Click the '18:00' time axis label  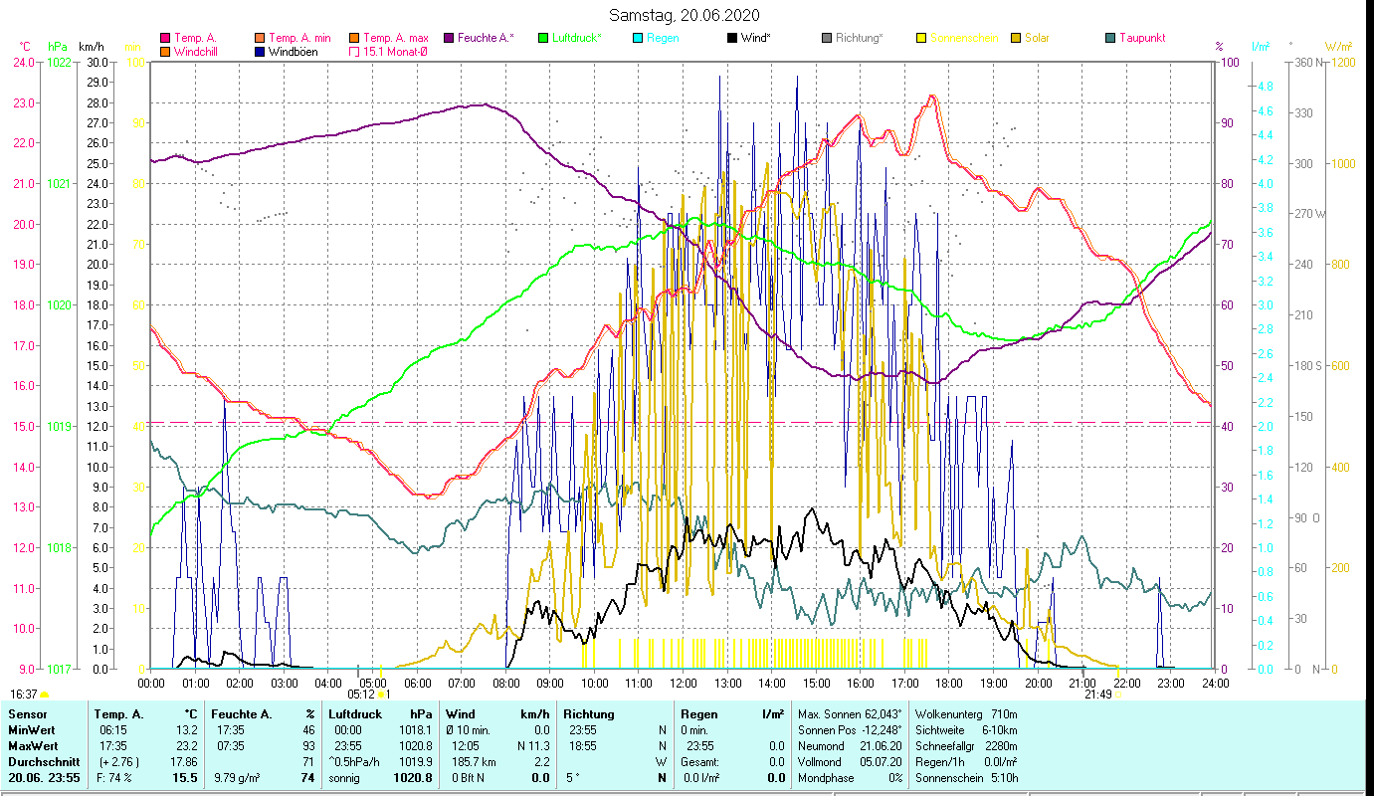pyautogui.click(x=949, y=683)
